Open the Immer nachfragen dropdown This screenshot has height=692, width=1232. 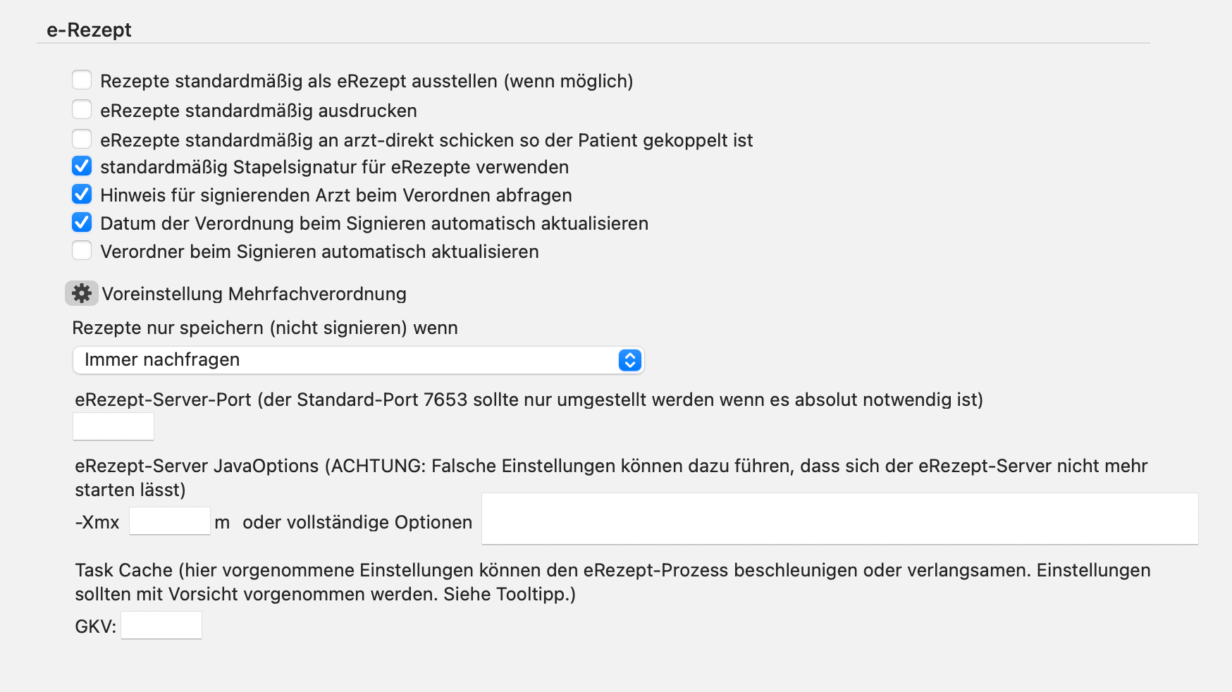pos(358,360)
